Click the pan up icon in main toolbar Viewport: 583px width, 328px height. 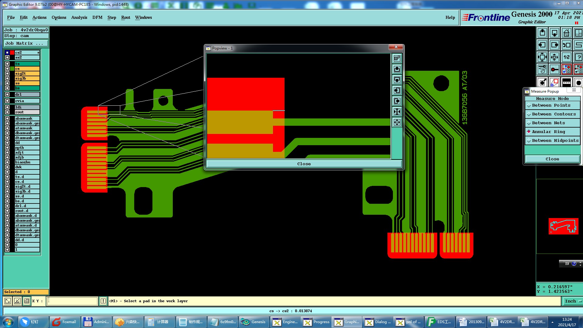(542, 33)
